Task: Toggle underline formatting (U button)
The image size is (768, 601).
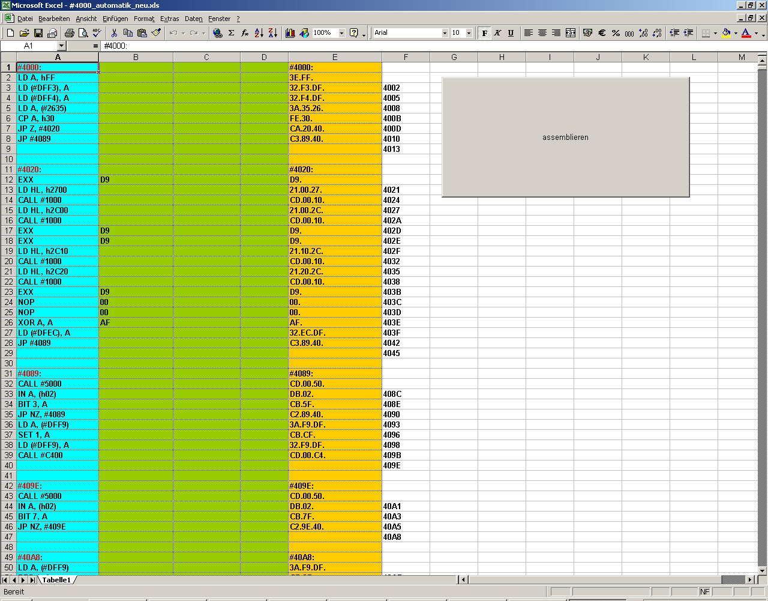Action: (511, 33)
